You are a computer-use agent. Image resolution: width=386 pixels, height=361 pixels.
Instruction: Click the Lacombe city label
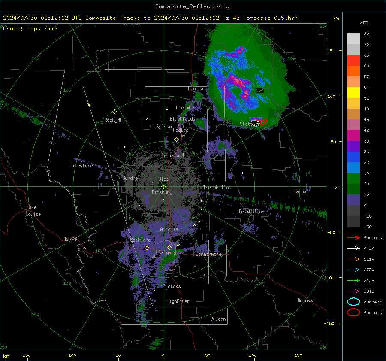[185, 108]
